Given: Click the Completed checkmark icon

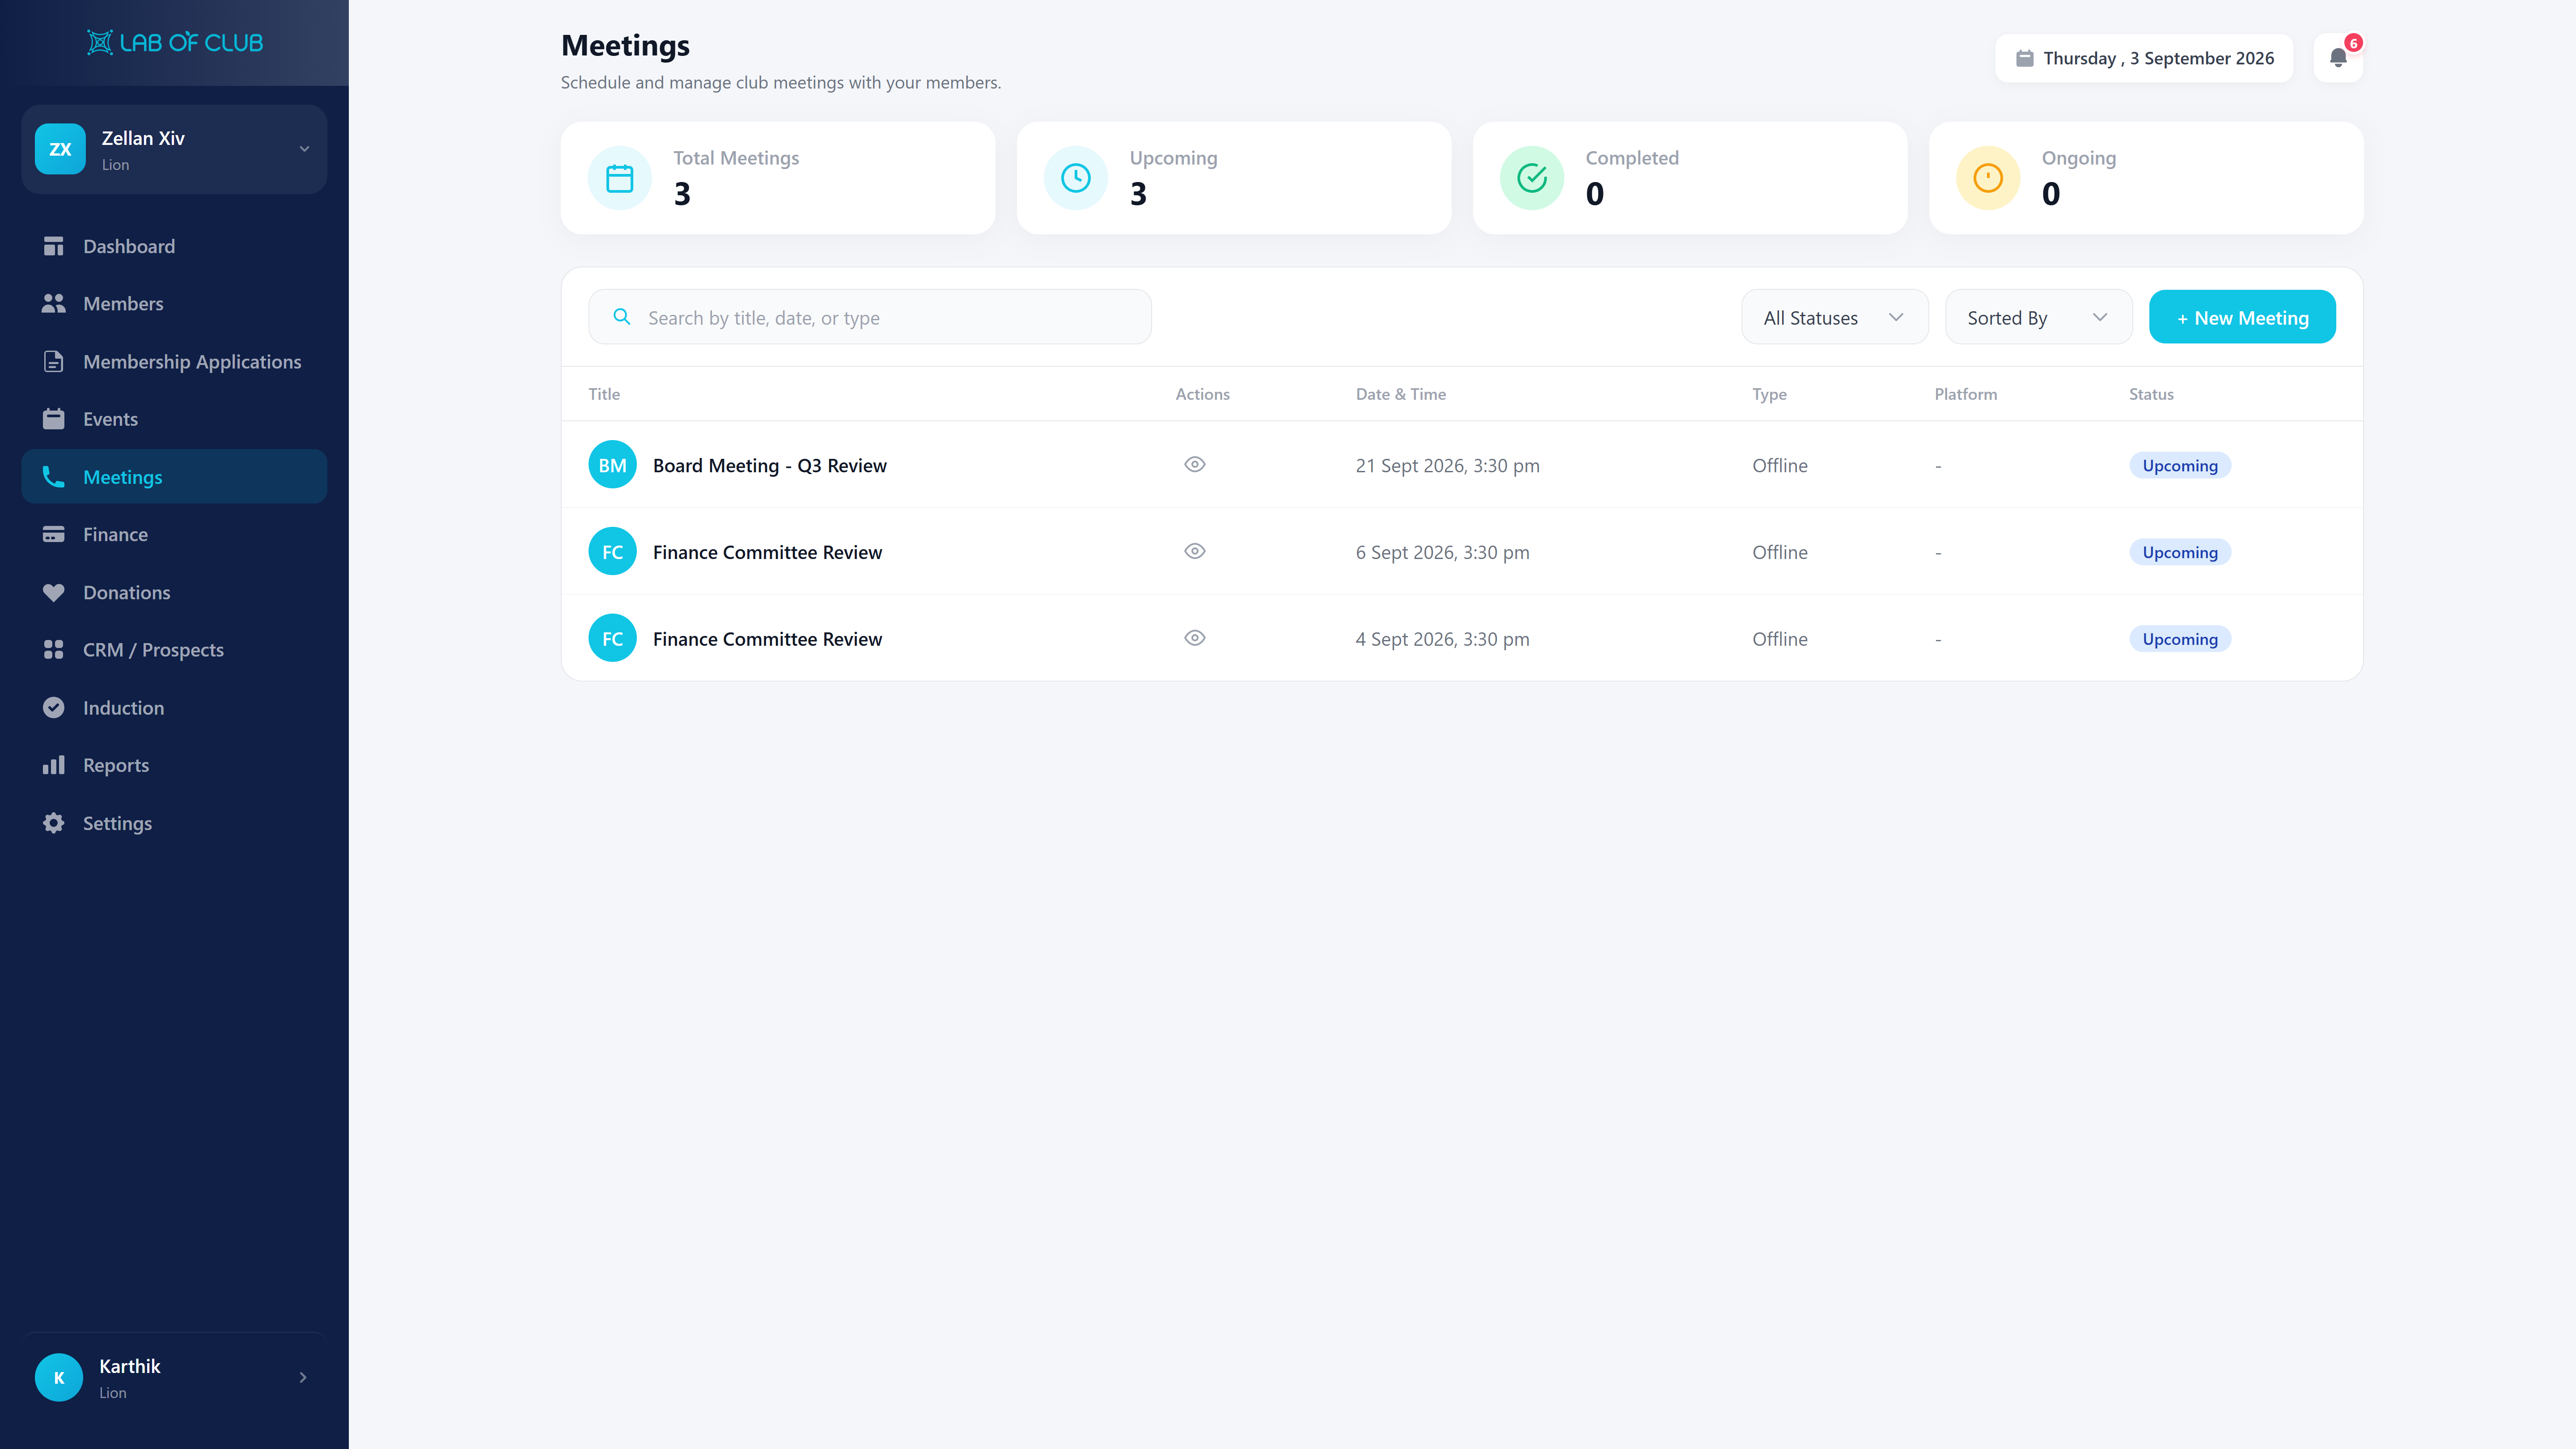Looking at the screenshot, I should (x=1532, y=178).
